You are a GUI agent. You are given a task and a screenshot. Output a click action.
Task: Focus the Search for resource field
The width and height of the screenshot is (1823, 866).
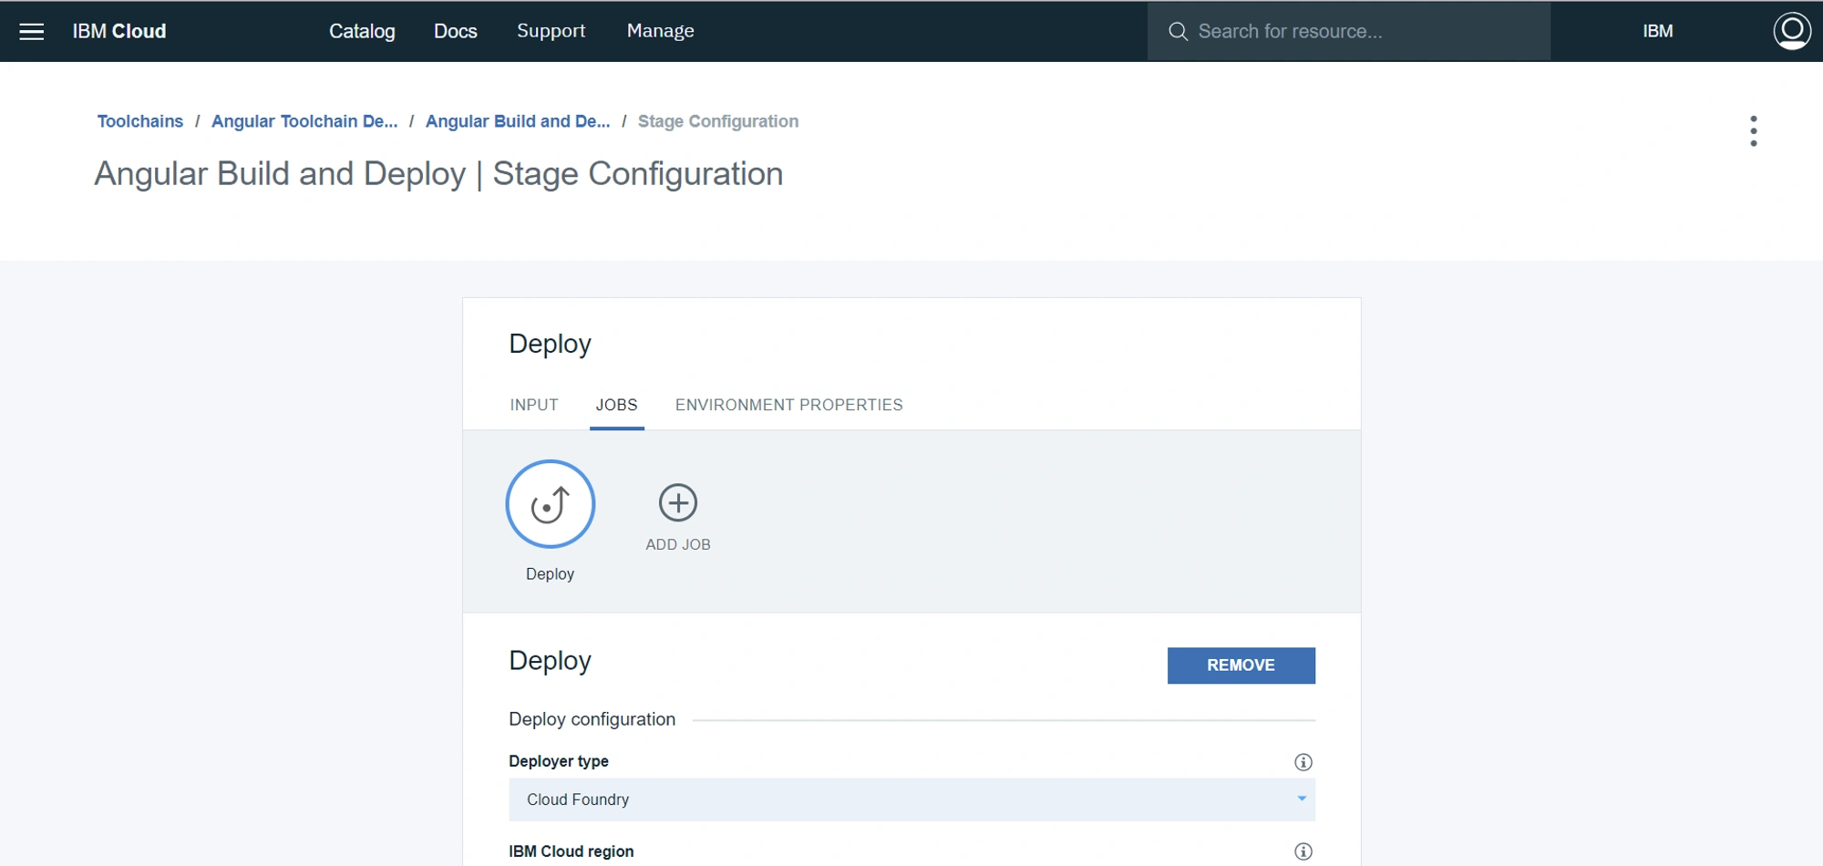[x=1349, y=32]
